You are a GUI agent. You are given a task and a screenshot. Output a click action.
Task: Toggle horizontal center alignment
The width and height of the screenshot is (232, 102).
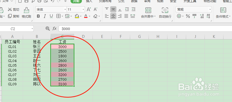113,16
